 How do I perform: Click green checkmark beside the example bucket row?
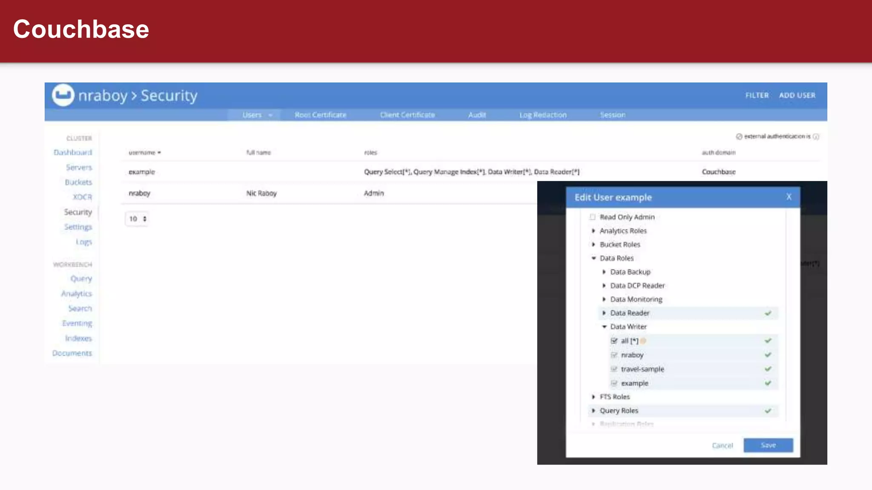(768, 383)
